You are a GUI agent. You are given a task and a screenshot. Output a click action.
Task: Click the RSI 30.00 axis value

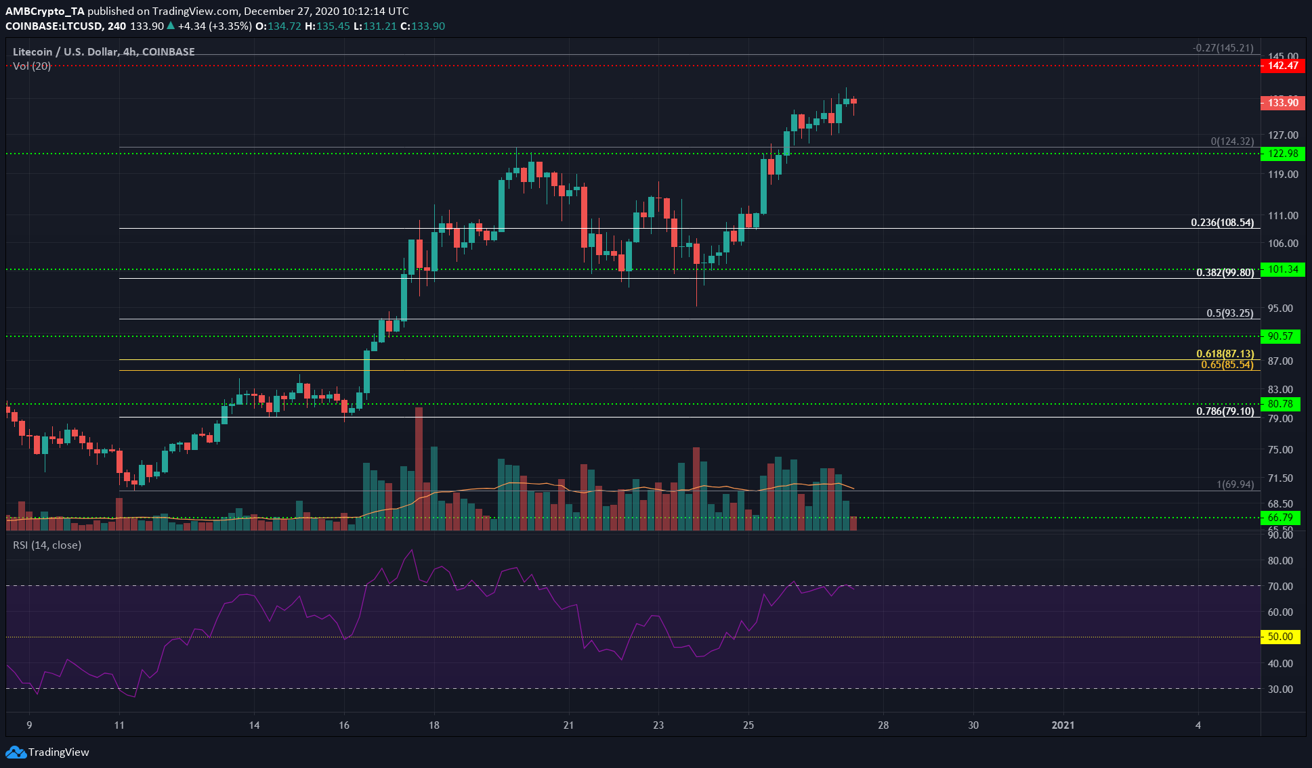point(1280,689)
